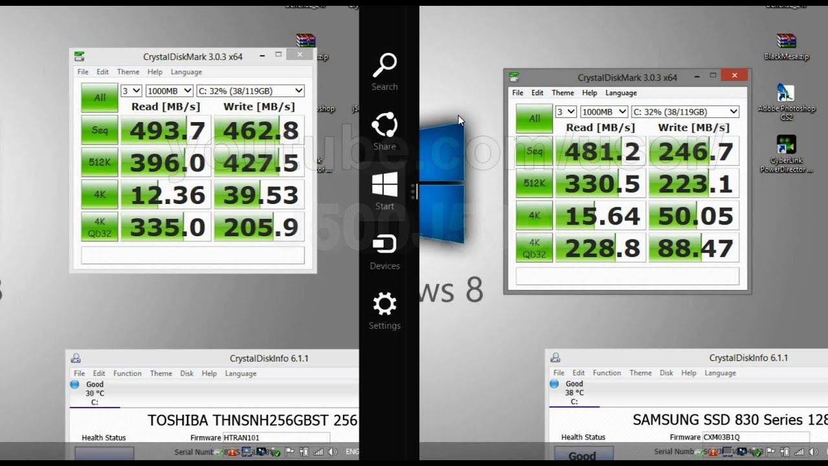Click the 4K QD32 write value 88.47
828x466 pixels.
(x=694, y=247)
